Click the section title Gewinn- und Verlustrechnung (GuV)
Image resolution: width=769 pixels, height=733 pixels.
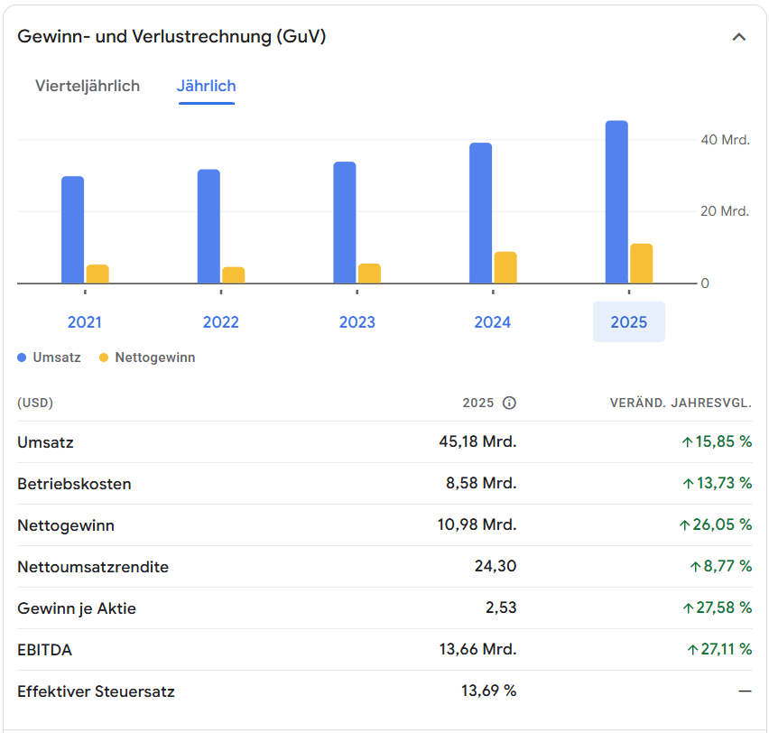tap(171, 37)
